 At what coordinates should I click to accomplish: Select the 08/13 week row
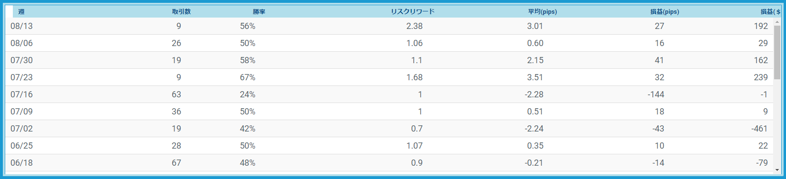point(389,26)
